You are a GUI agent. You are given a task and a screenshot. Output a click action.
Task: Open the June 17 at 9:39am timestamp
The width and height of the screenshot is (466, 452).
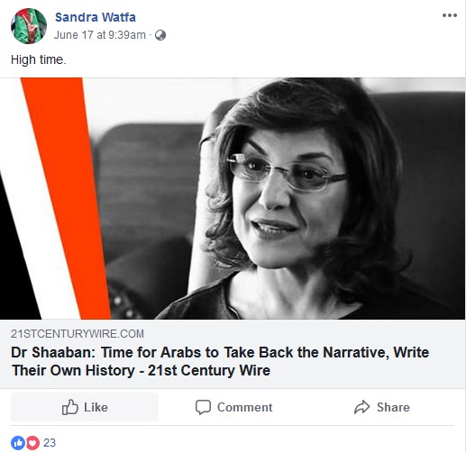click(100, 35)
